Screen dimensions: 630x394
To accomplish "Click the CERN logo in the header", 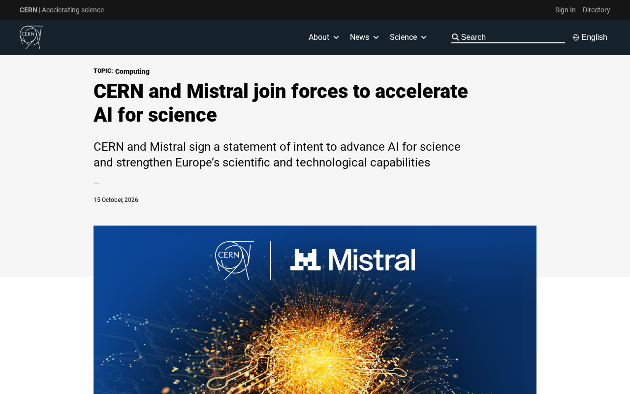I will 31,37.
